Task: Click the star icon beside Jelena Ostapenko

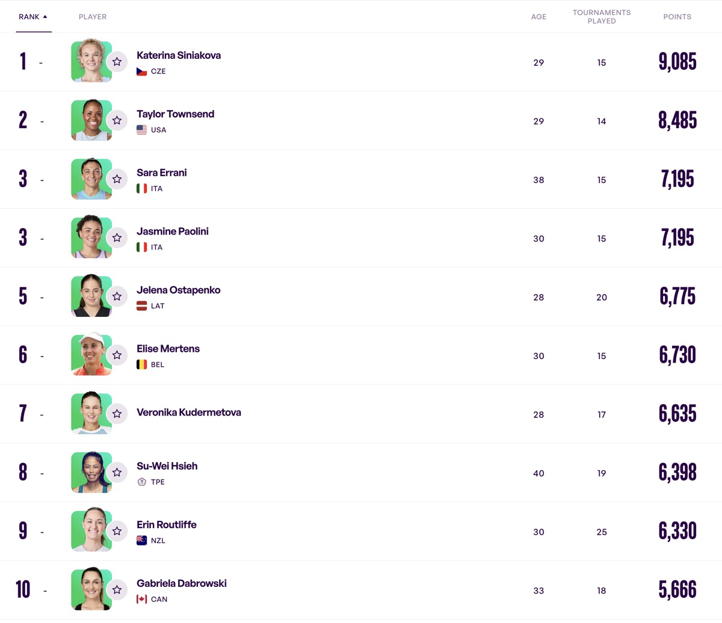Action: (x=117, y=296)
